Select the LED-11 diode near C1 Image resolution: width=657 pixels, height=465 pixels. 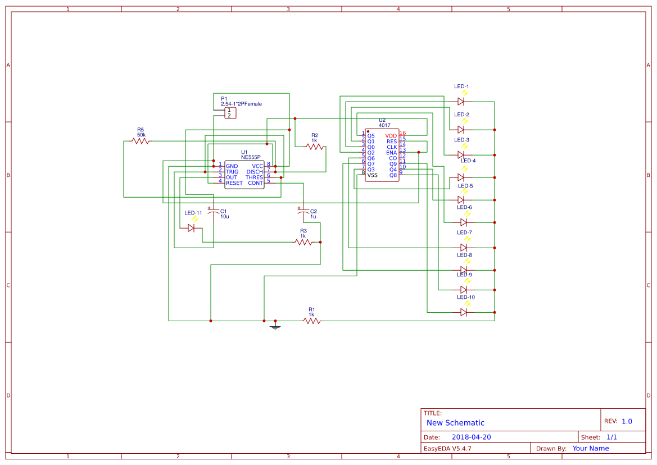[x=192, y=227]
